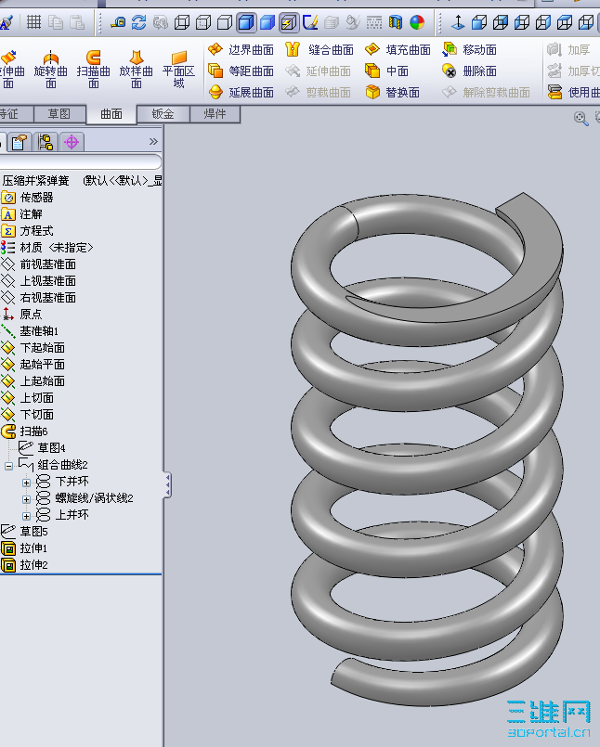Click the feature tree filter field

pyautogui.click(x=80, y=162)
